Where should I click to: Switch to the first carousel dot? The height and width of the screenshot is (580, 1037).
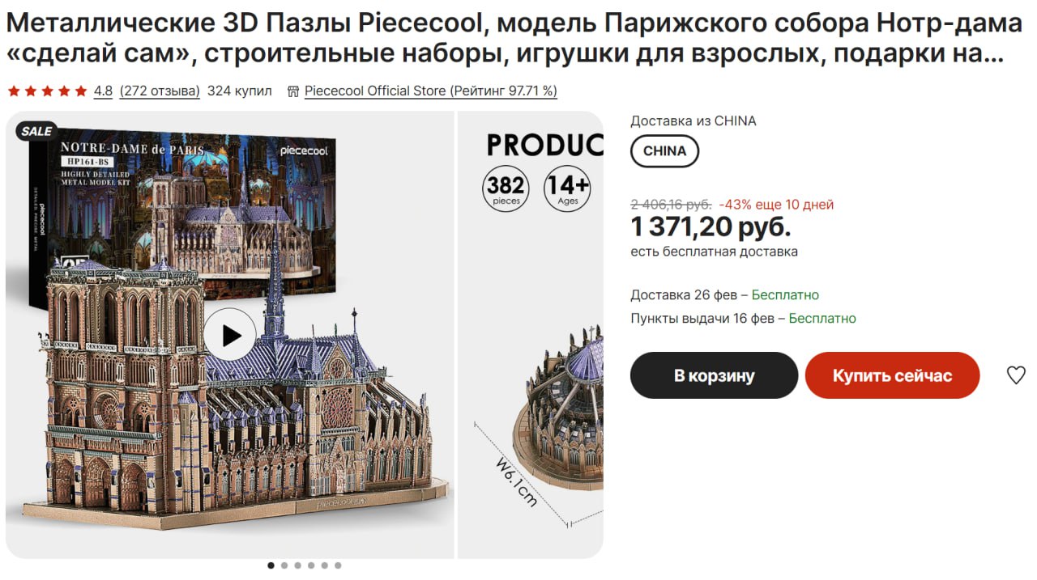pos(271,565)
